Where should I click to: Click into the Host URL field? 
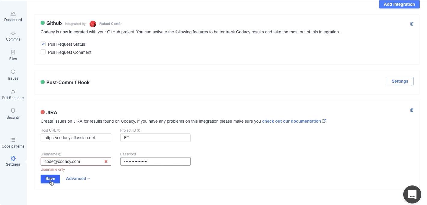click(76, 138)
